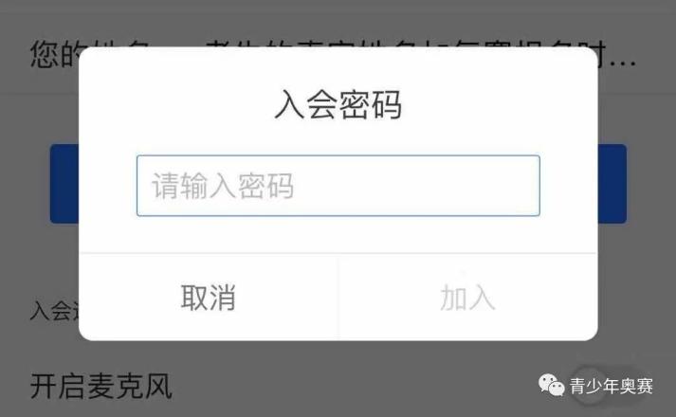Screen dimensions: 676x417
Task: Tap the greyed-out 加入 button
Action: point(467,298)
